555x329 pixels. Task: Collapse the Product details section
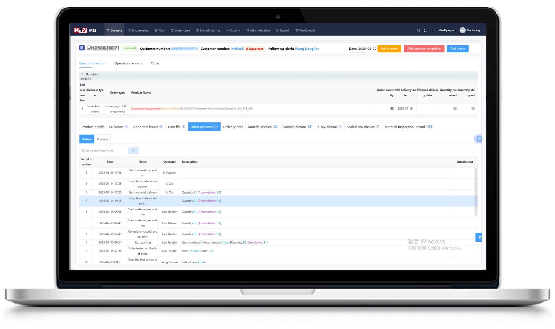(82, 74)
